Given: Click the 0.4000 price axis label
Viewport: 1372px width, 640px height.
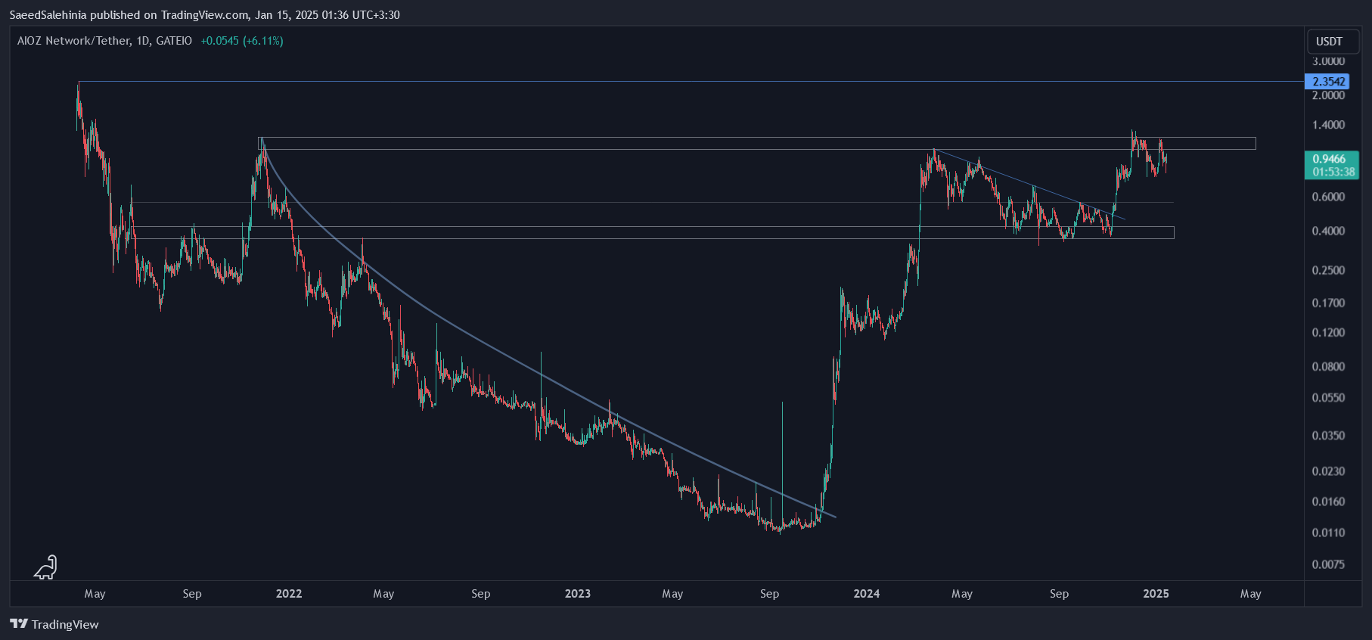Looking at the screenshot, I should tap(1328, 231).
